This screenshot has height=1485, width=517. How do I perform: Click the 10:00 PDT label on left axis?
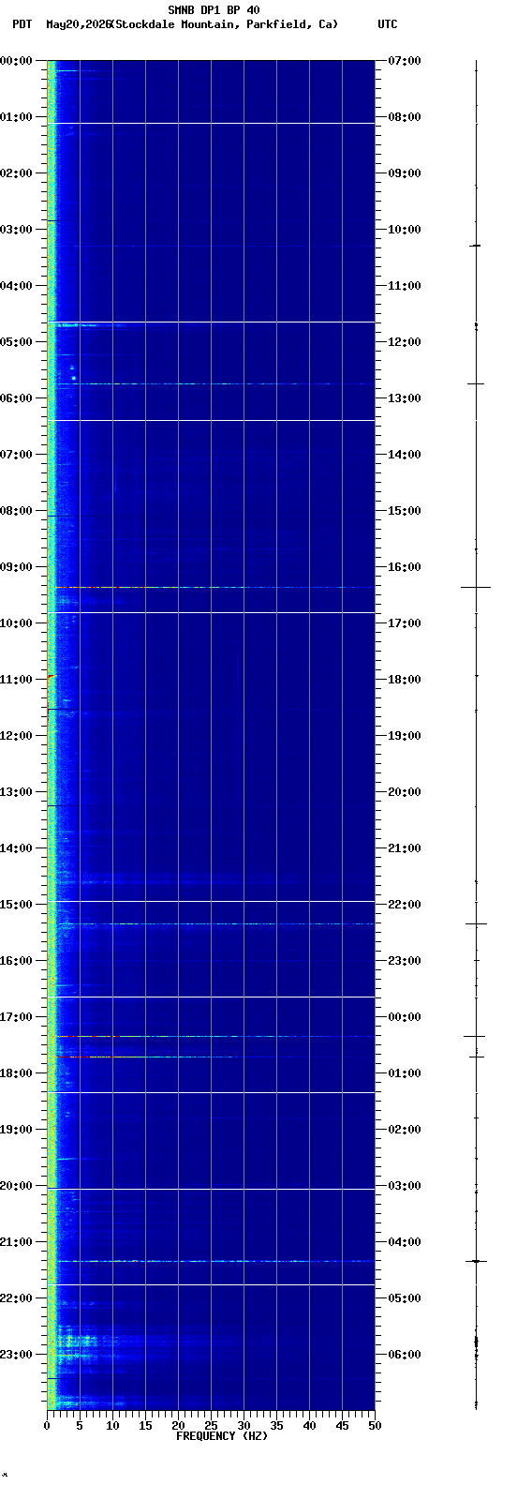point(16,623)
